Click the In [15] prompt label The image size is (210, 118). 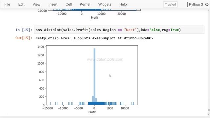pyautogui.click(x=24, y=30)
